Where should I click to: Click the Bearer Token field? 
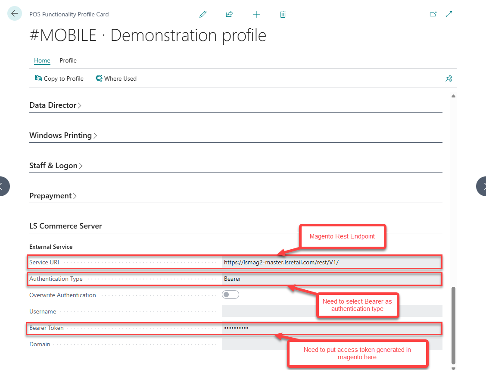331,328
